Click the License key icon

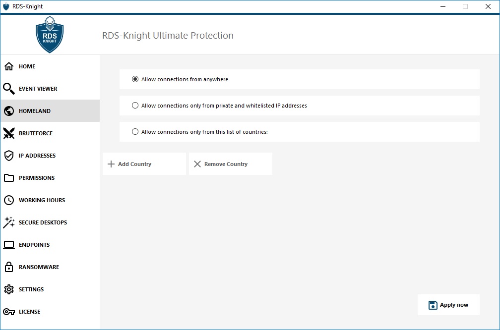coord(9,312)
